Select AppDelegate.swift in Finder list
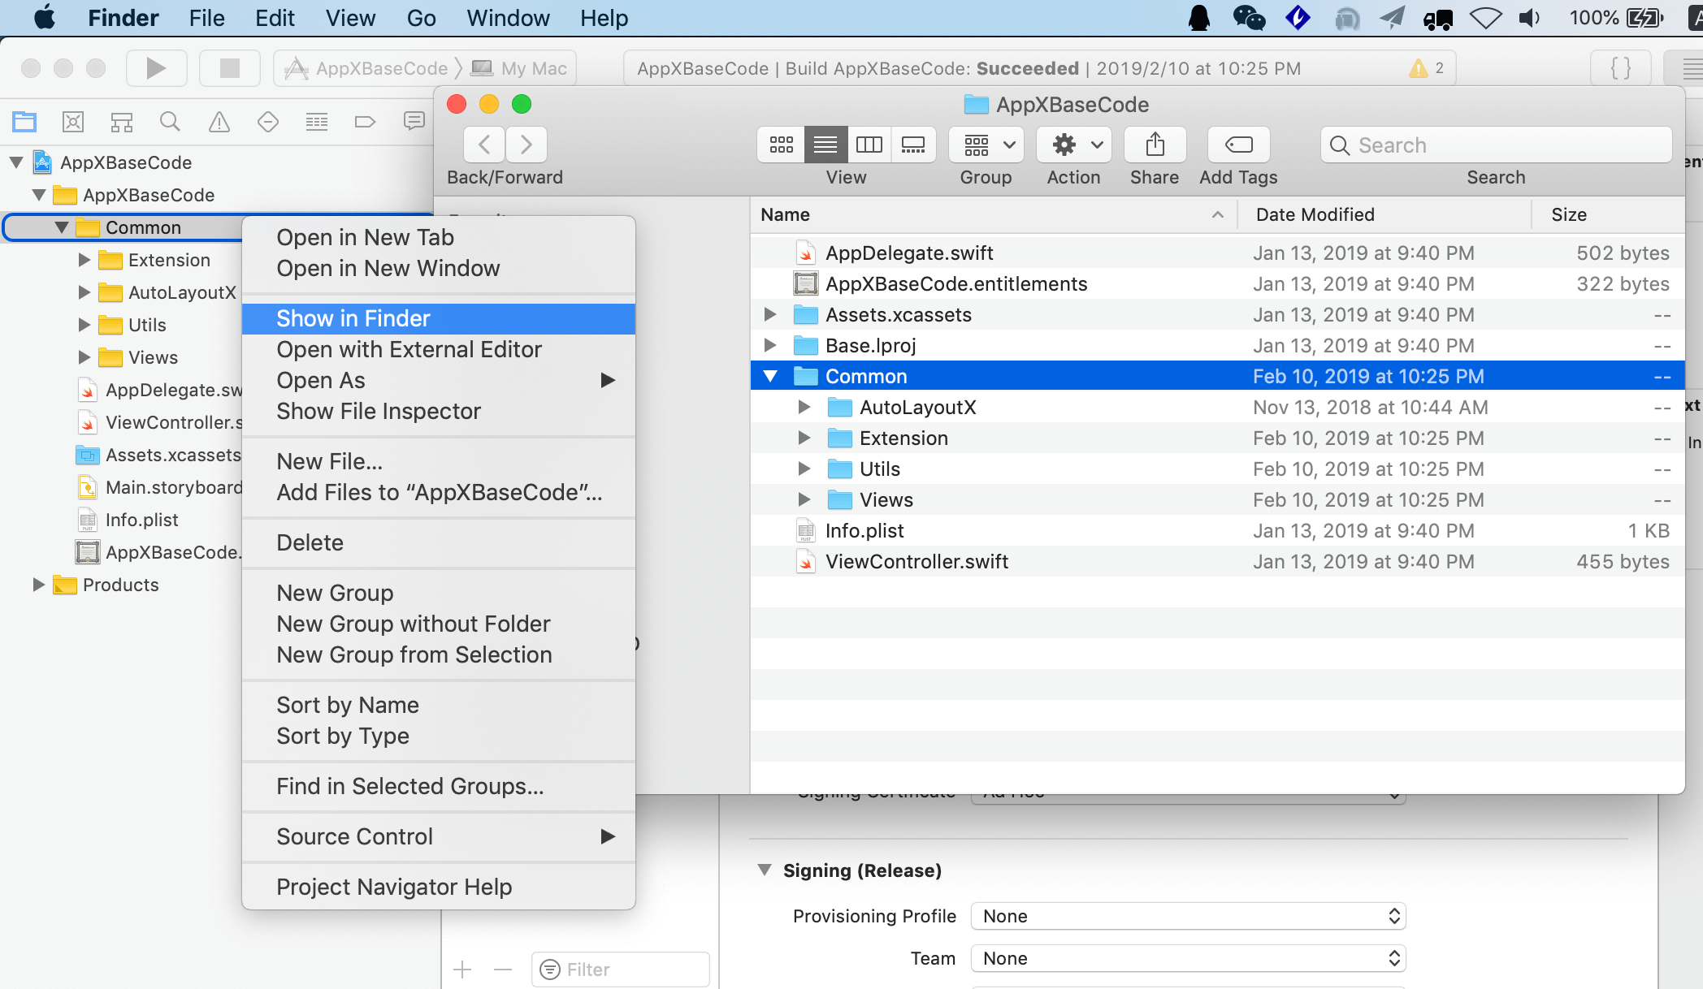The height and width of the screenshot is (989, 1703). tap(1217, 253)
